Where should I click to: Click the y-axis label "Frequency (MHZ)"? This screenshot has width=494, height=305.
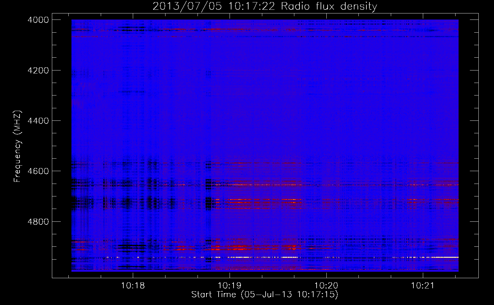[x=18, y=146]
